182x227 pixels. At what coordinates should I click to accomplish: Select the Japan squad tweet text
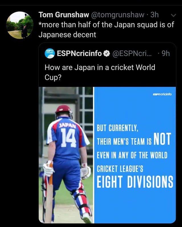point(106,30)
